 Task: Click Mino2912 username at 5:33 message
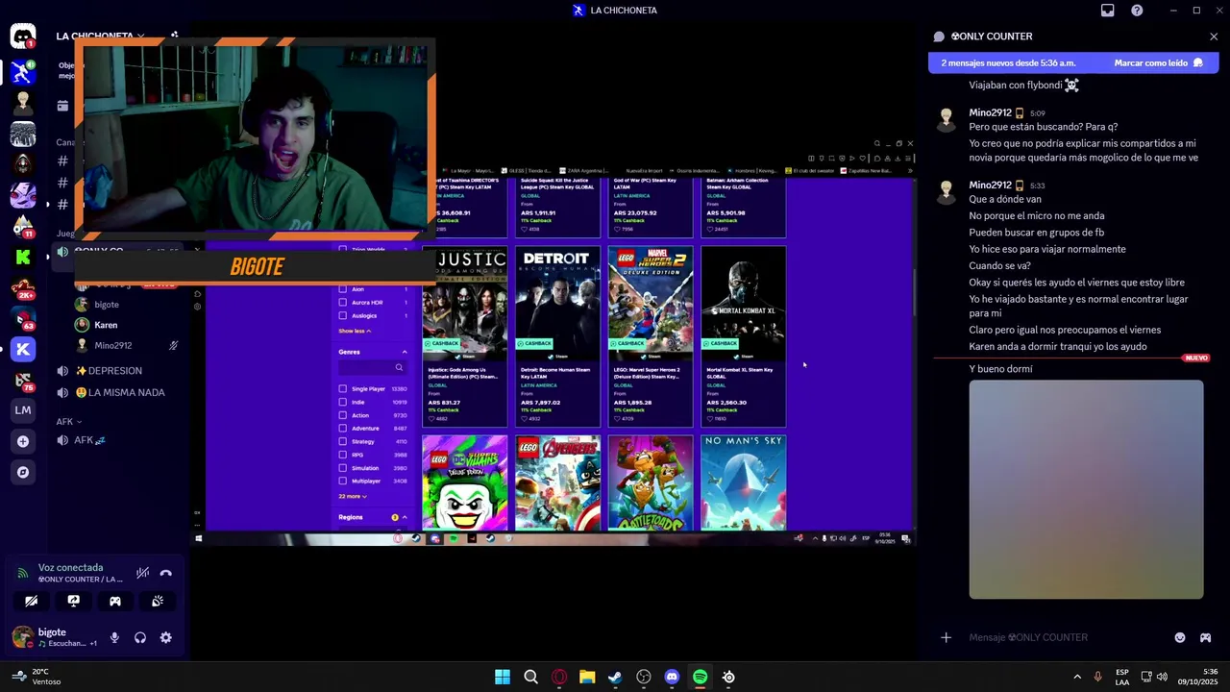click(x=990, y=185)
